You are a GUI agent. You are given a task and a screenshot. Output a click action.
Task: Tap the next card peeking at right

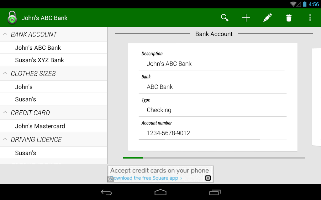click(x=317, y=97)
